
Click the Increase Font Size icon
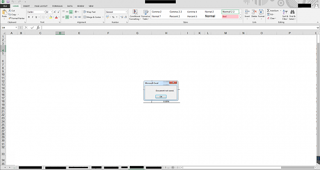55,12
